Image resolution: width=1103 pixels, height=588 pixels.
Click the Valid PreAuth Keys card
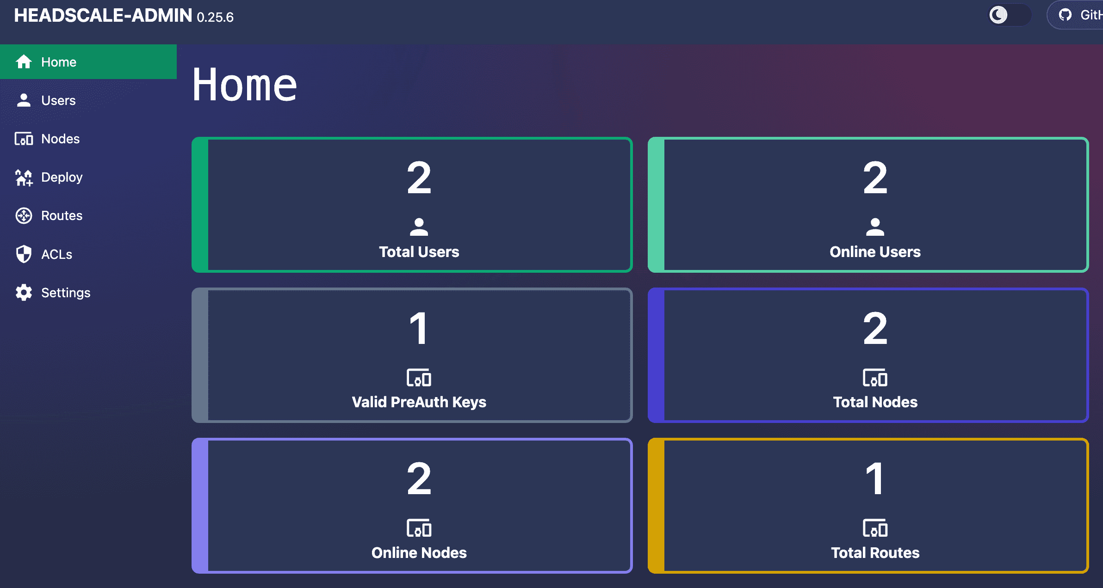tap(419, 355)
